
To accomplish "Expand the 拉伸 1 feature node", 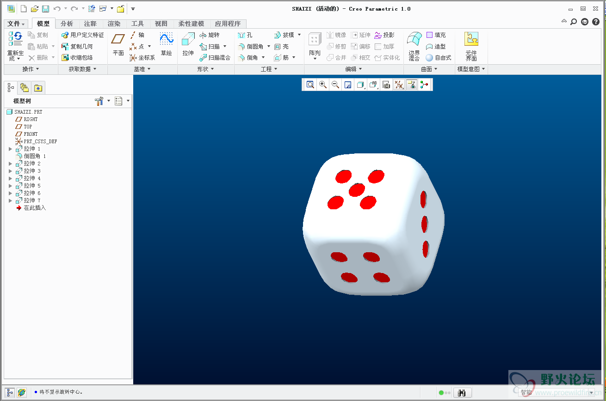I will point(11,149).
